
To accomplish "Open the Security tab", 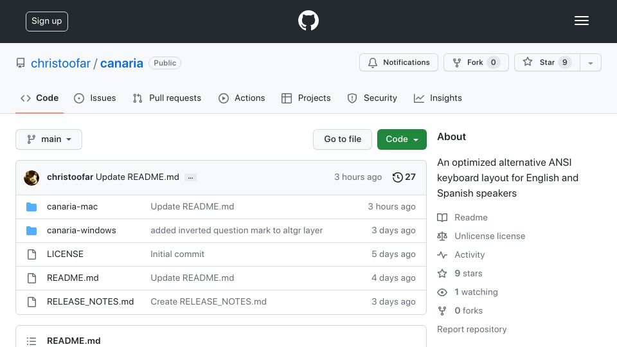I will coord(372,98).
